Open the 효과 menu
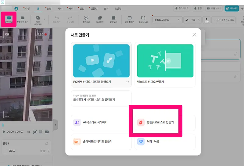 106,9
